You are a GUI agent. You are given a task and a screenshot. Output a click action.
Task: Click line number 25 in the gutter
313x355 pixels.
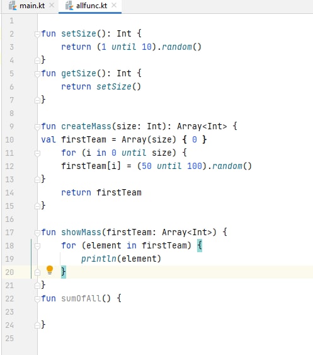coord(9,339)
